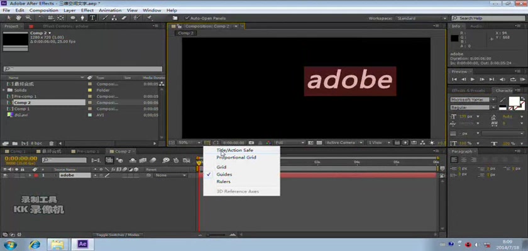528x251 pixels.
Task: Open the Full resolution dropdown
Action: click(290, 142)
